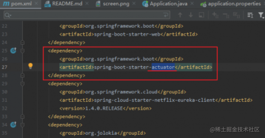
Task: Go to next occurrence arrow
Action: pyautogui.click(x=191, y=15)
